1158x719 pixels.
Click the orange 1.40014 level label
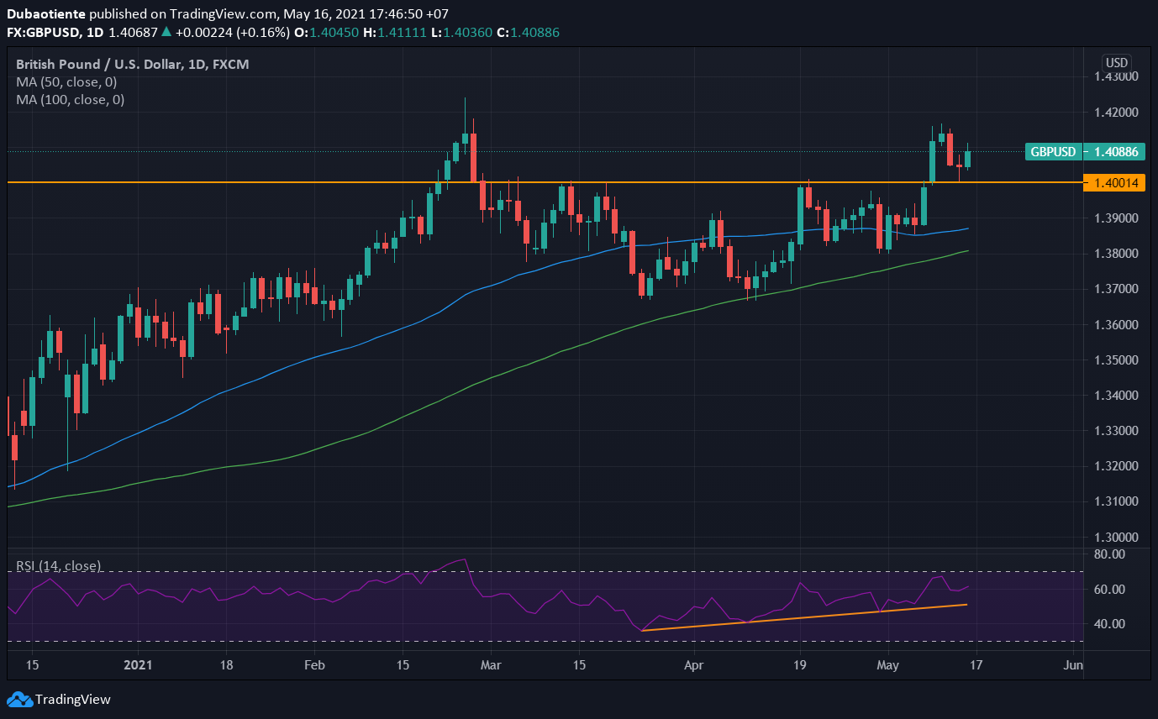tap(1114, 182)
